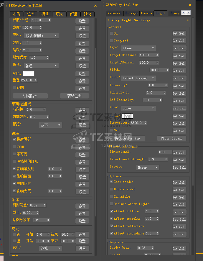This screenshot has width=203, height=261.
Task: Toggle the Targeted checkbox
Action: [112, 41]
